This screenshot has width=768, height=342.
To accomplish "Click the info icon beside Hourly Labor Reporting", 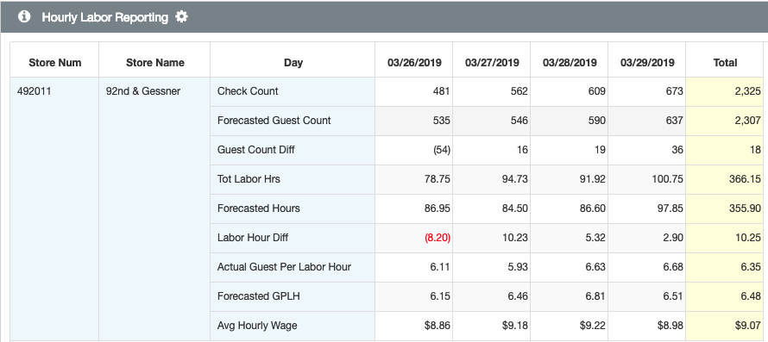I will [24, 16].
